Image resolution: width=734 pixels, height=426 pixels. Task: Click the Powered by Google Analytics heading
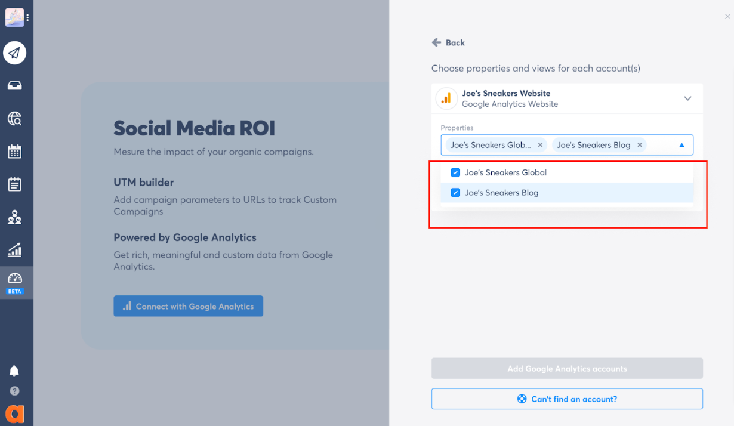[x=185, y=237]
